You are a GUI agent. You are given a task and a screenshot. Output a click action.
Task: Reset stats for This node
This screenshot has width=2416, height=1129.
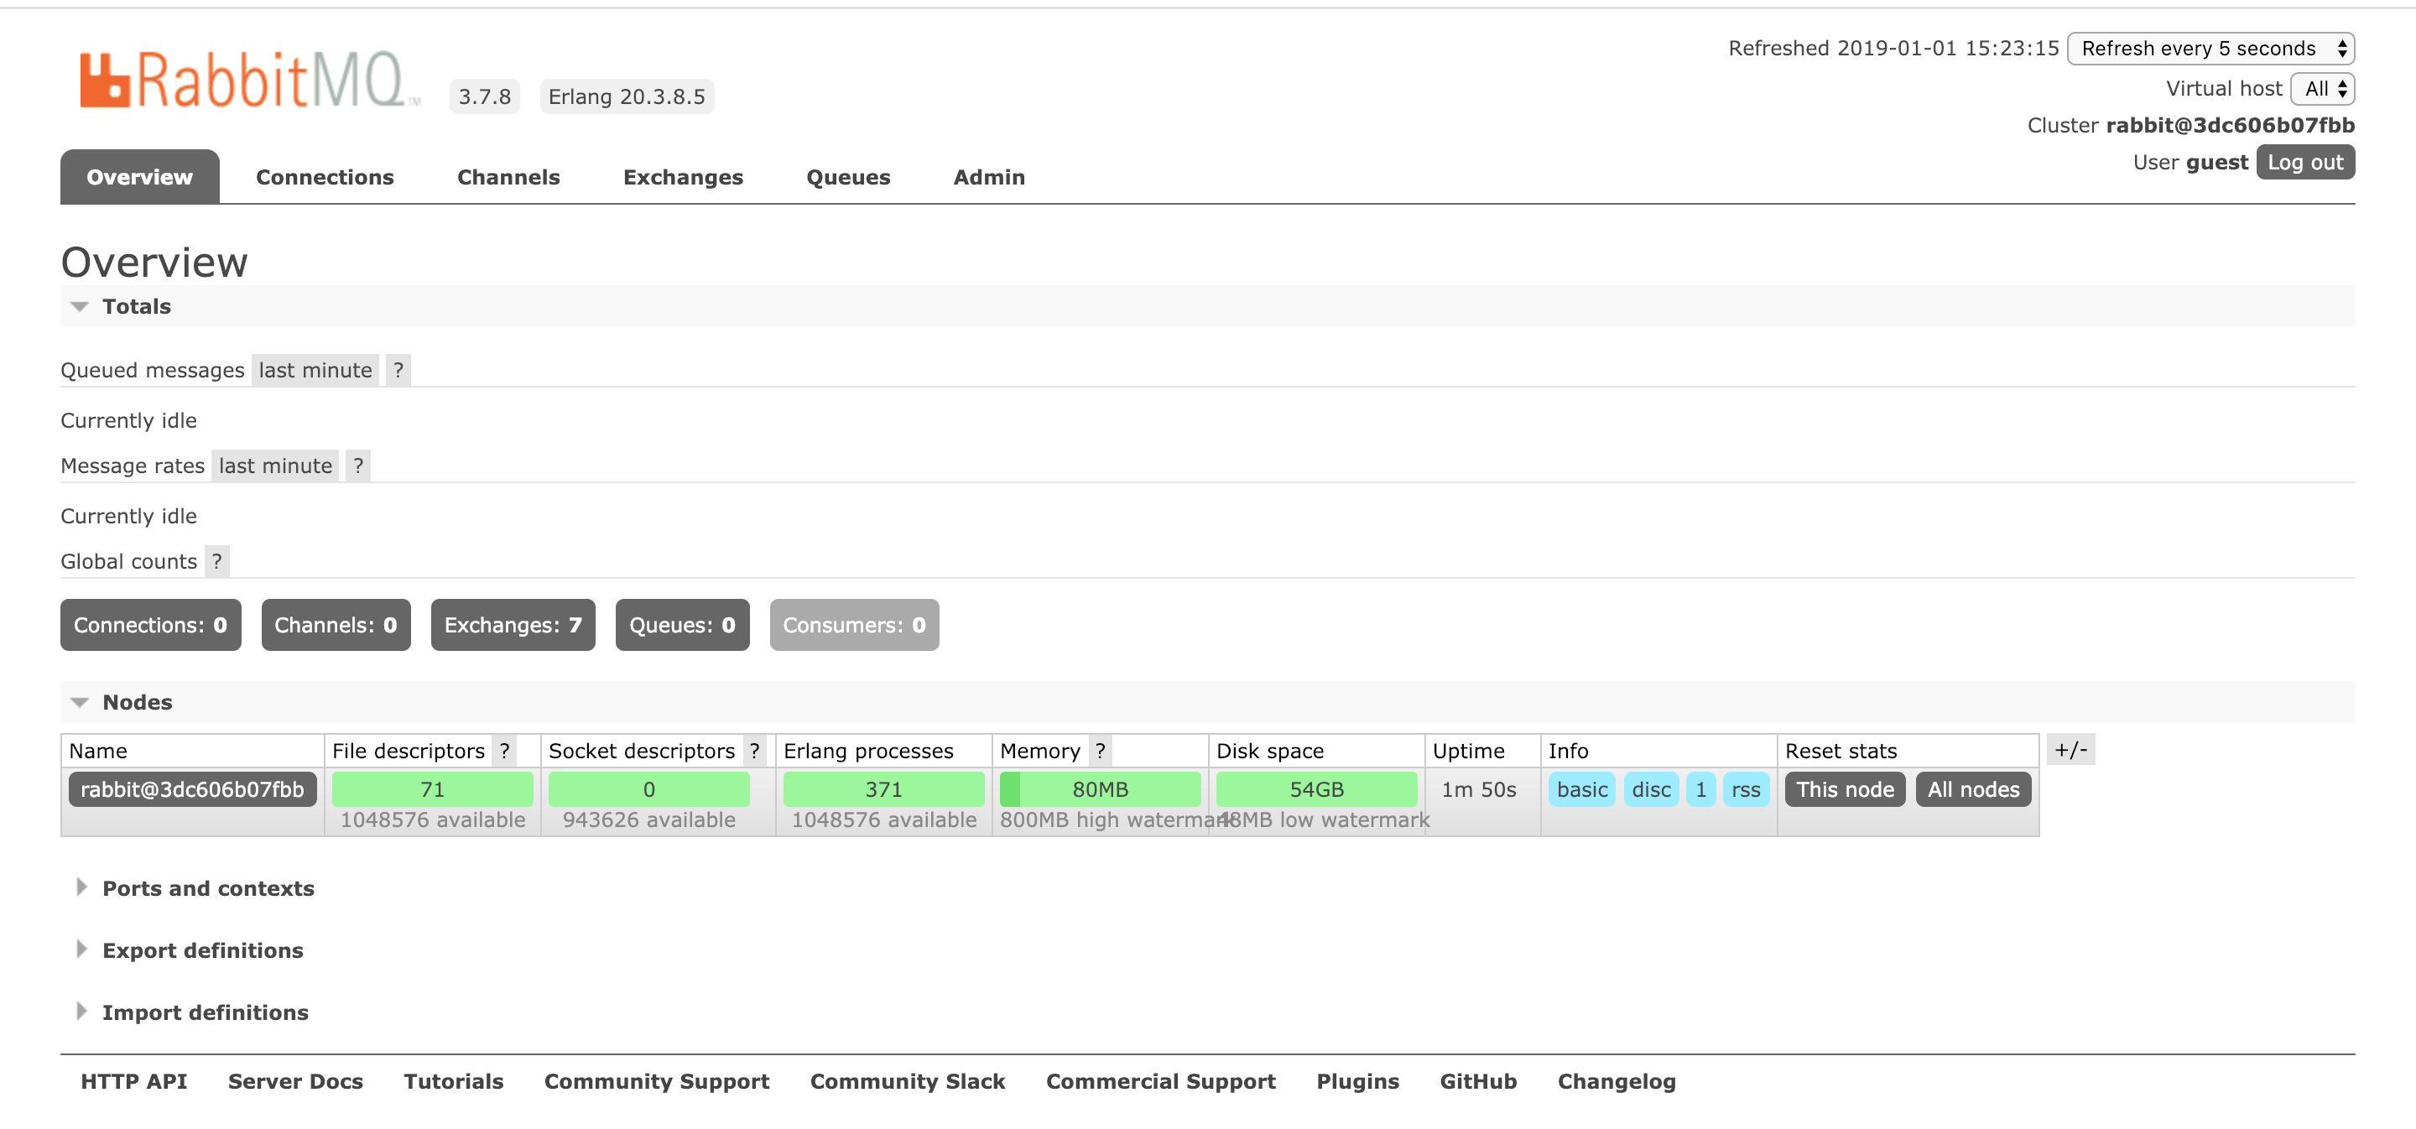pos(1843,789)
